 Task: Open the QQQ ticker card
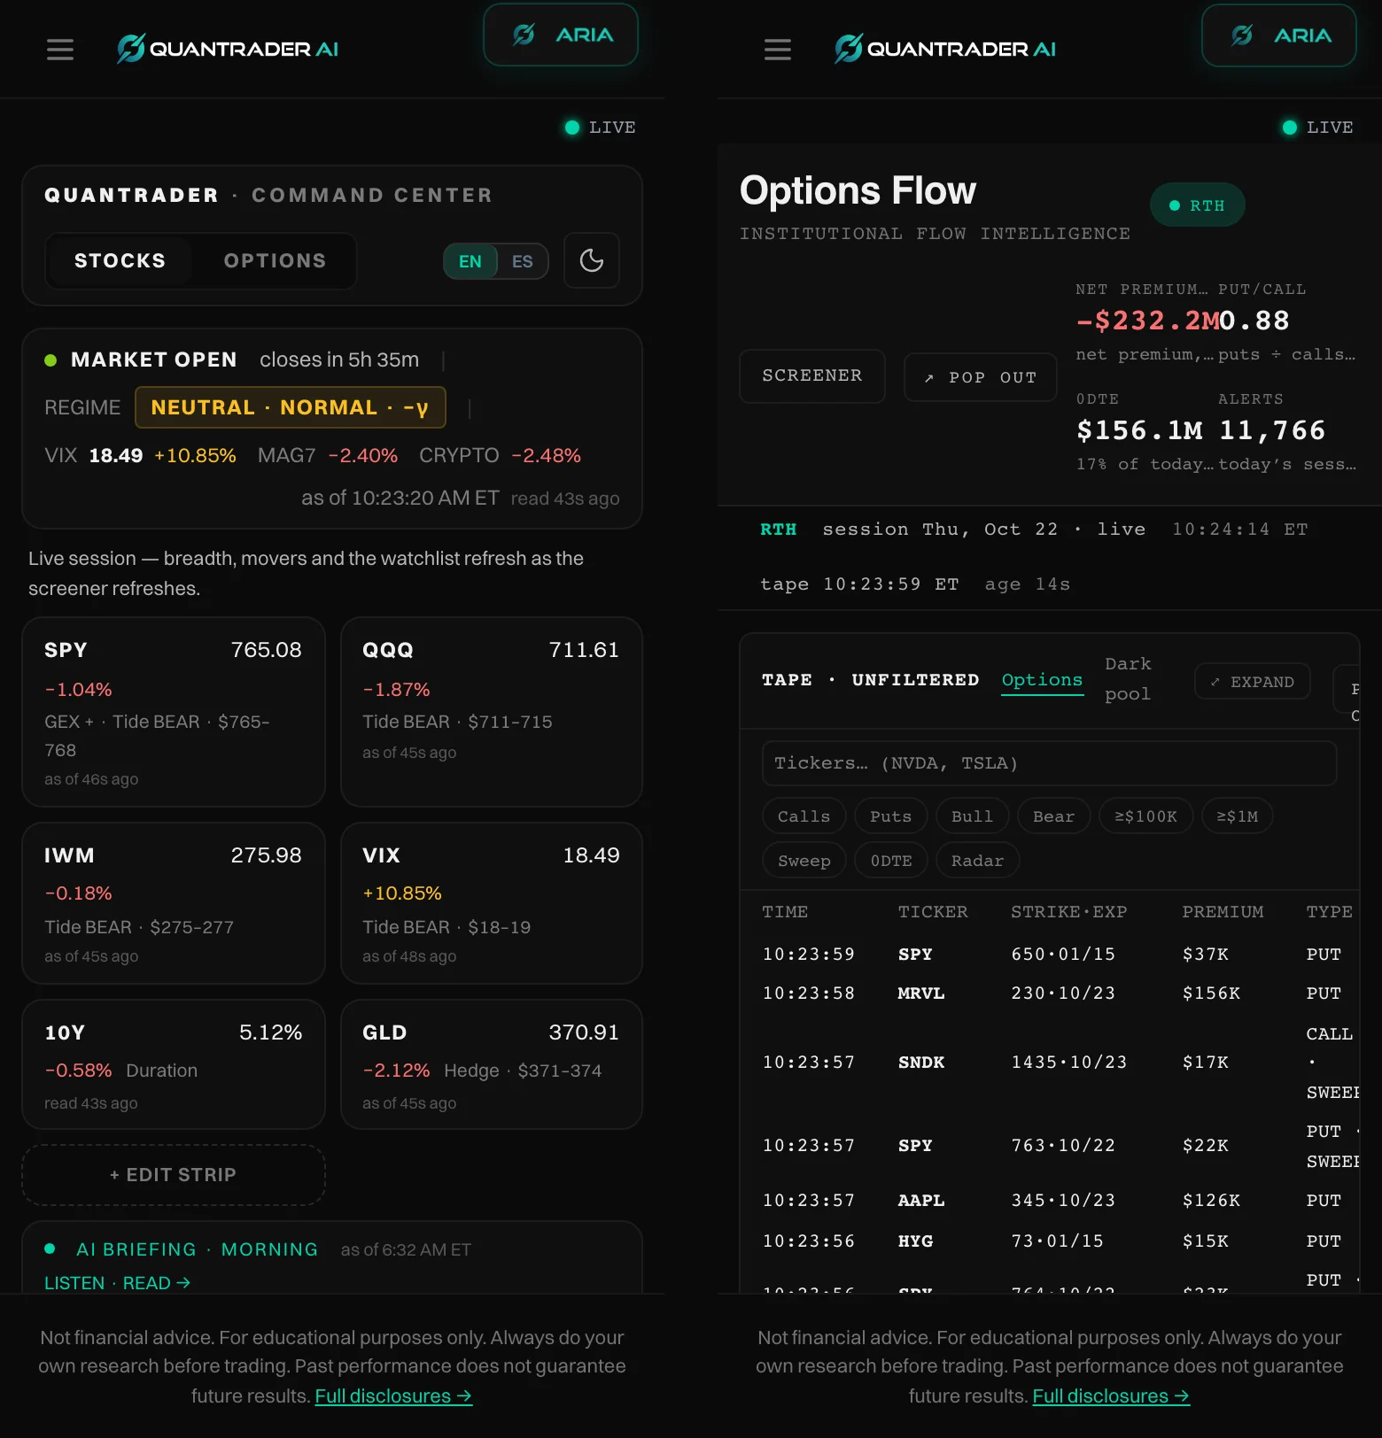[492, 712]
